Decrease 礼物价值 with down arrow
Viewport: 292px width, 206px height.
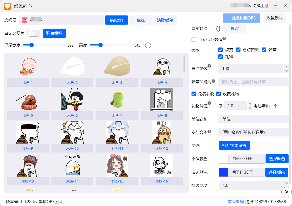click(250, 108)
